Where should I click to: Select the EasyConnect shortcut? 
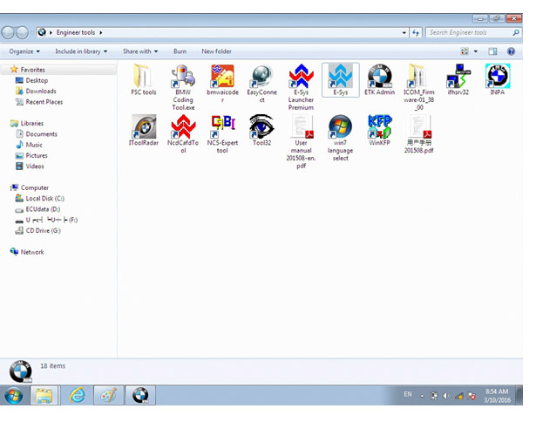(x=261, y=84)
